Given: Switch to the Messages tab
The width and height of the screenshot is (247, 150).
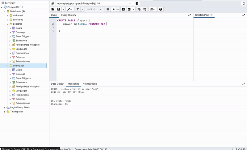Looking at the screenshot, I should click(x=73, y=84).
